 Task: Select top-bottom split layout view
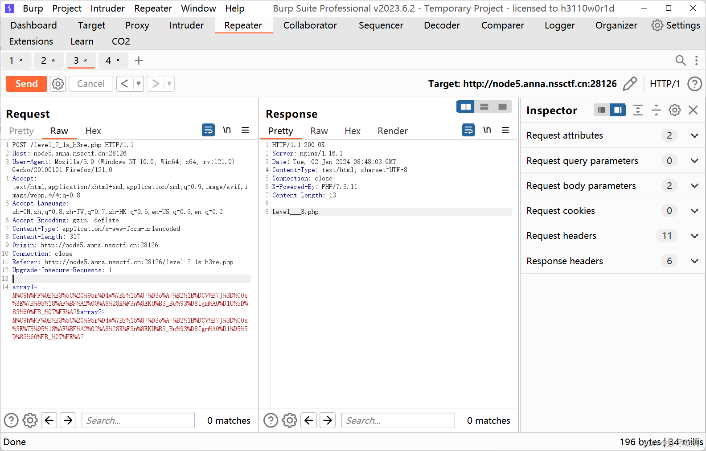click(484, 107)
